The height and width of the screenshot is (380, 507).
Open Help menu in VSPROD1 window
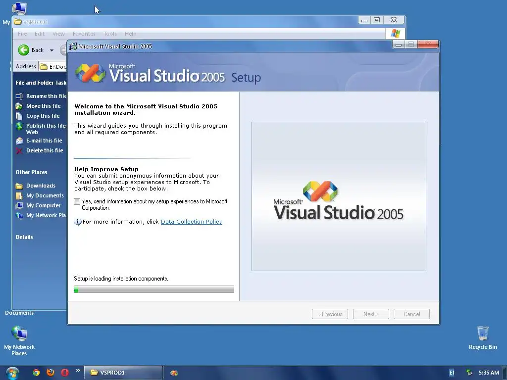click(x=131, y=34)
